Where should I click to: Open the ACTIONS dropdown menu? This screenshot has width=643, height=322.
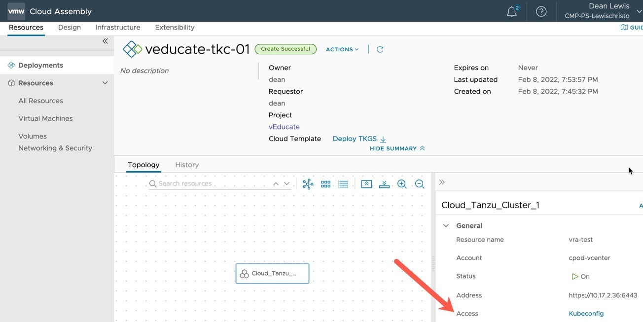click(x=342, y=49)
